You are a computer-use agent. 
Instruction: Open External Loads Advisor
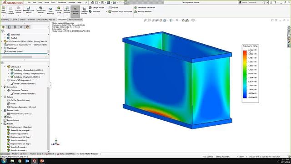click(29, 10)
